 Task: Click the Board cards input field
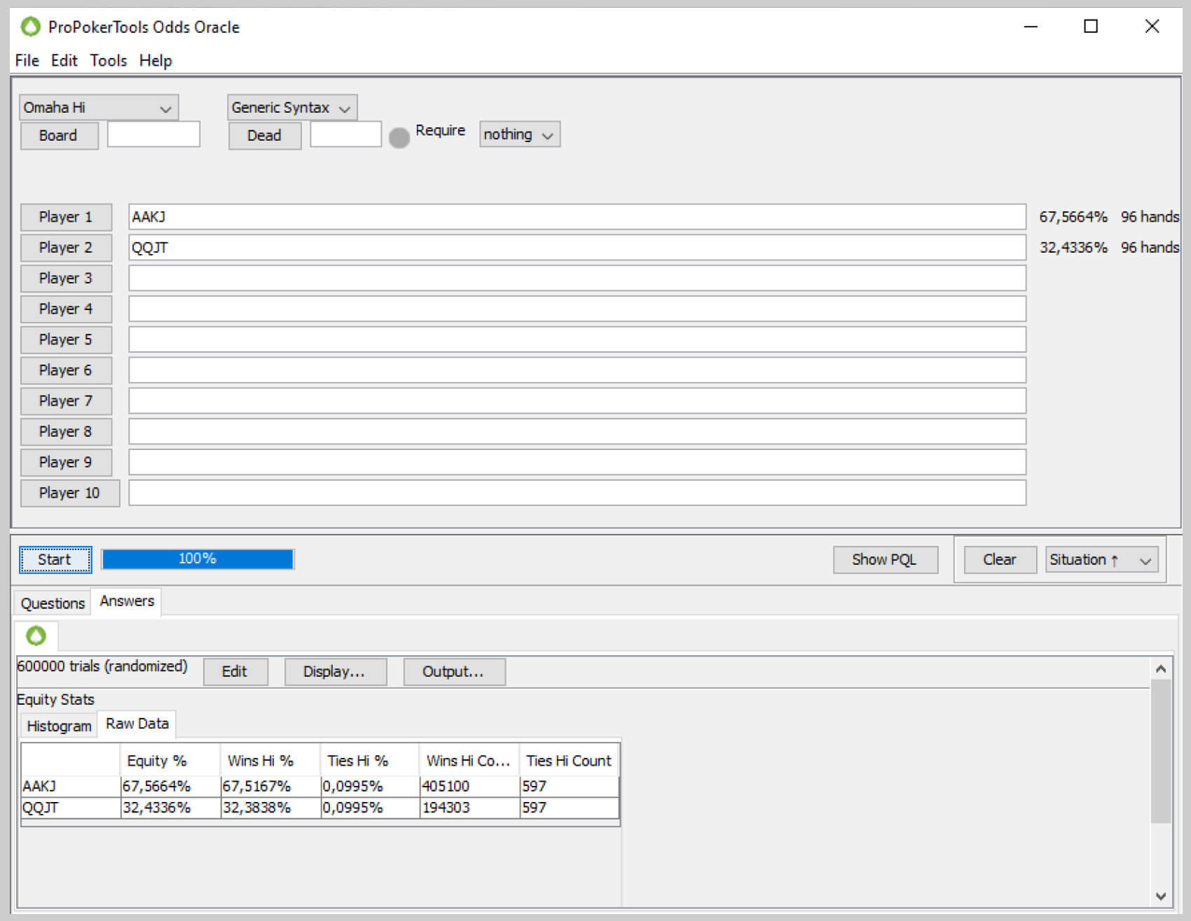[153, 134]
